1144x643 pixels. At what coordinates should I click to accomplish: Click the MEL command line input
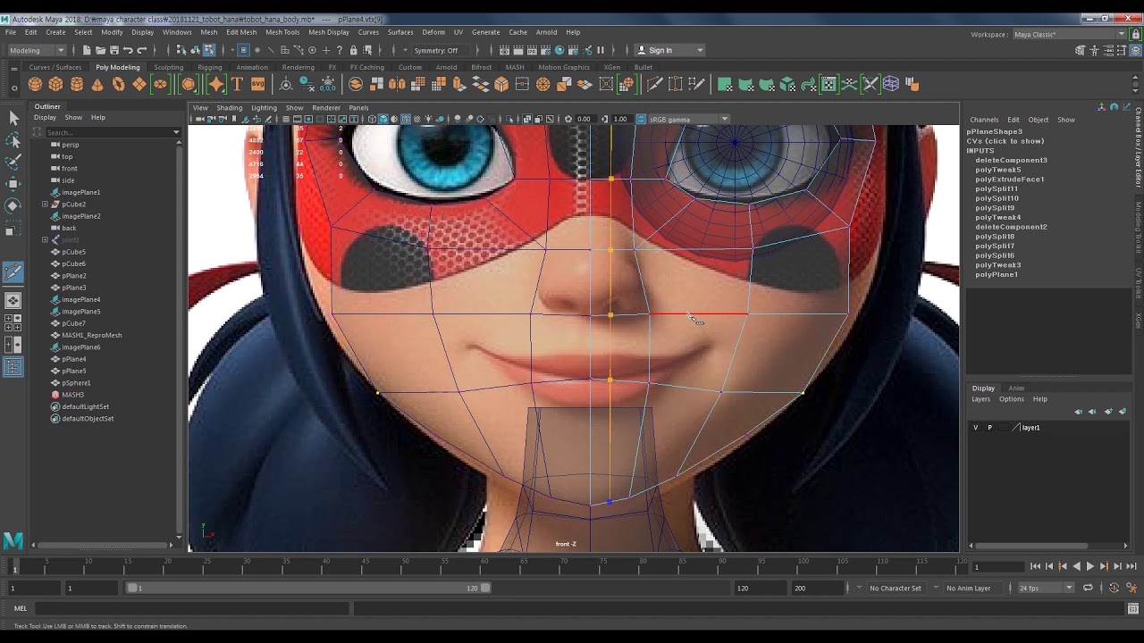192,608
